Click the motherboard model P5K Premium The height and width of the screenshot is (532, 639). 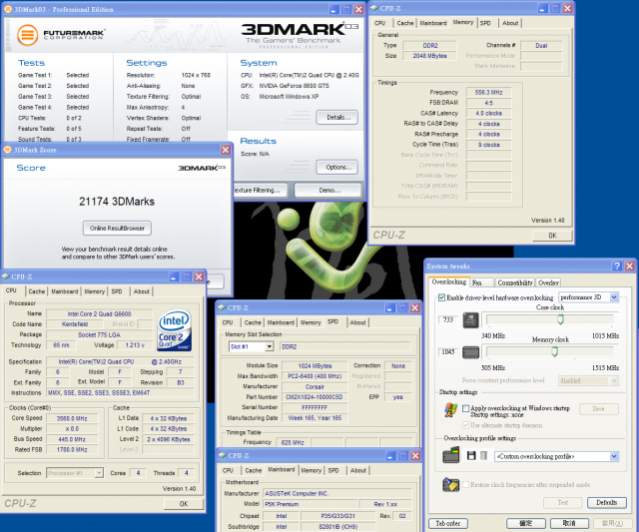coord(311,504)
